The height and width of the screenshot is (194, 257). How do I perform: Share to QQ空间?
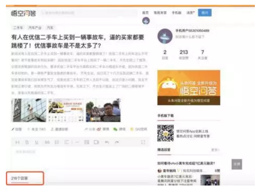click(139, 129)
